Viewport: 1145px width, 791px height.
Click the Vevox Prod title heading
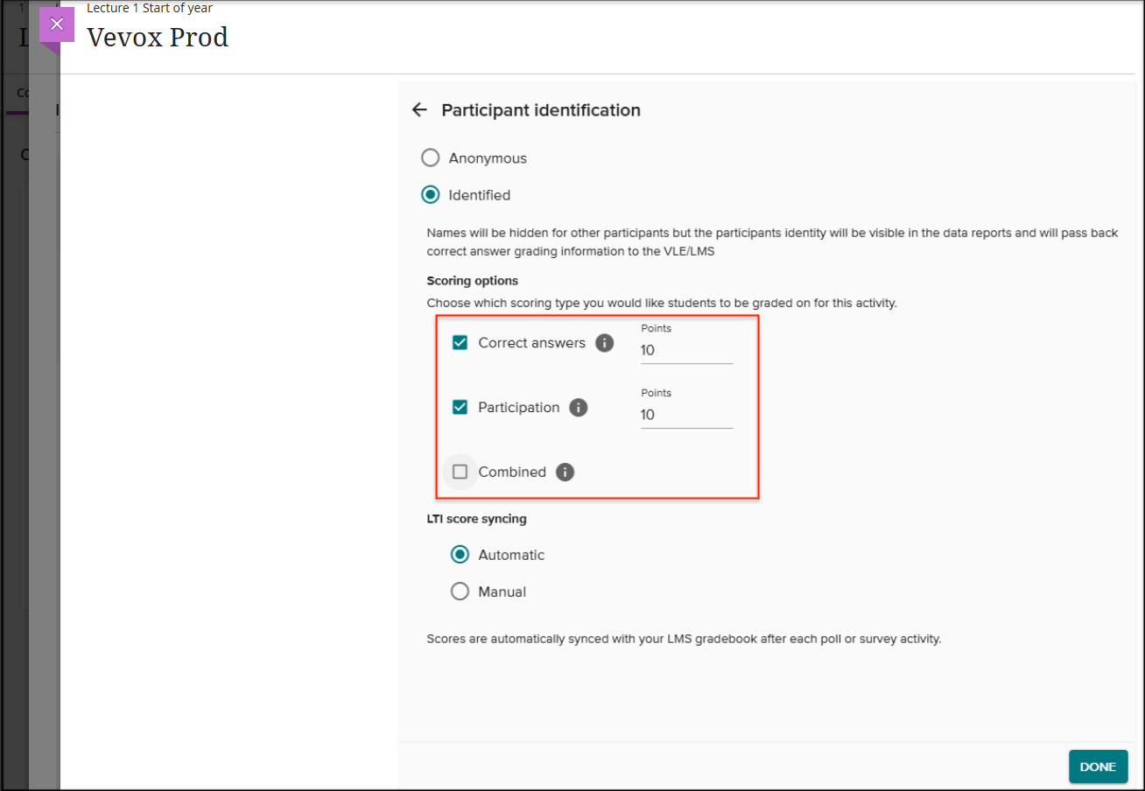point(158,38)
